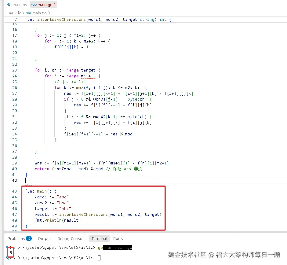Click the Go icon in the breadcrumb
This screenshot has height=265, width=287.
[29, 13]
